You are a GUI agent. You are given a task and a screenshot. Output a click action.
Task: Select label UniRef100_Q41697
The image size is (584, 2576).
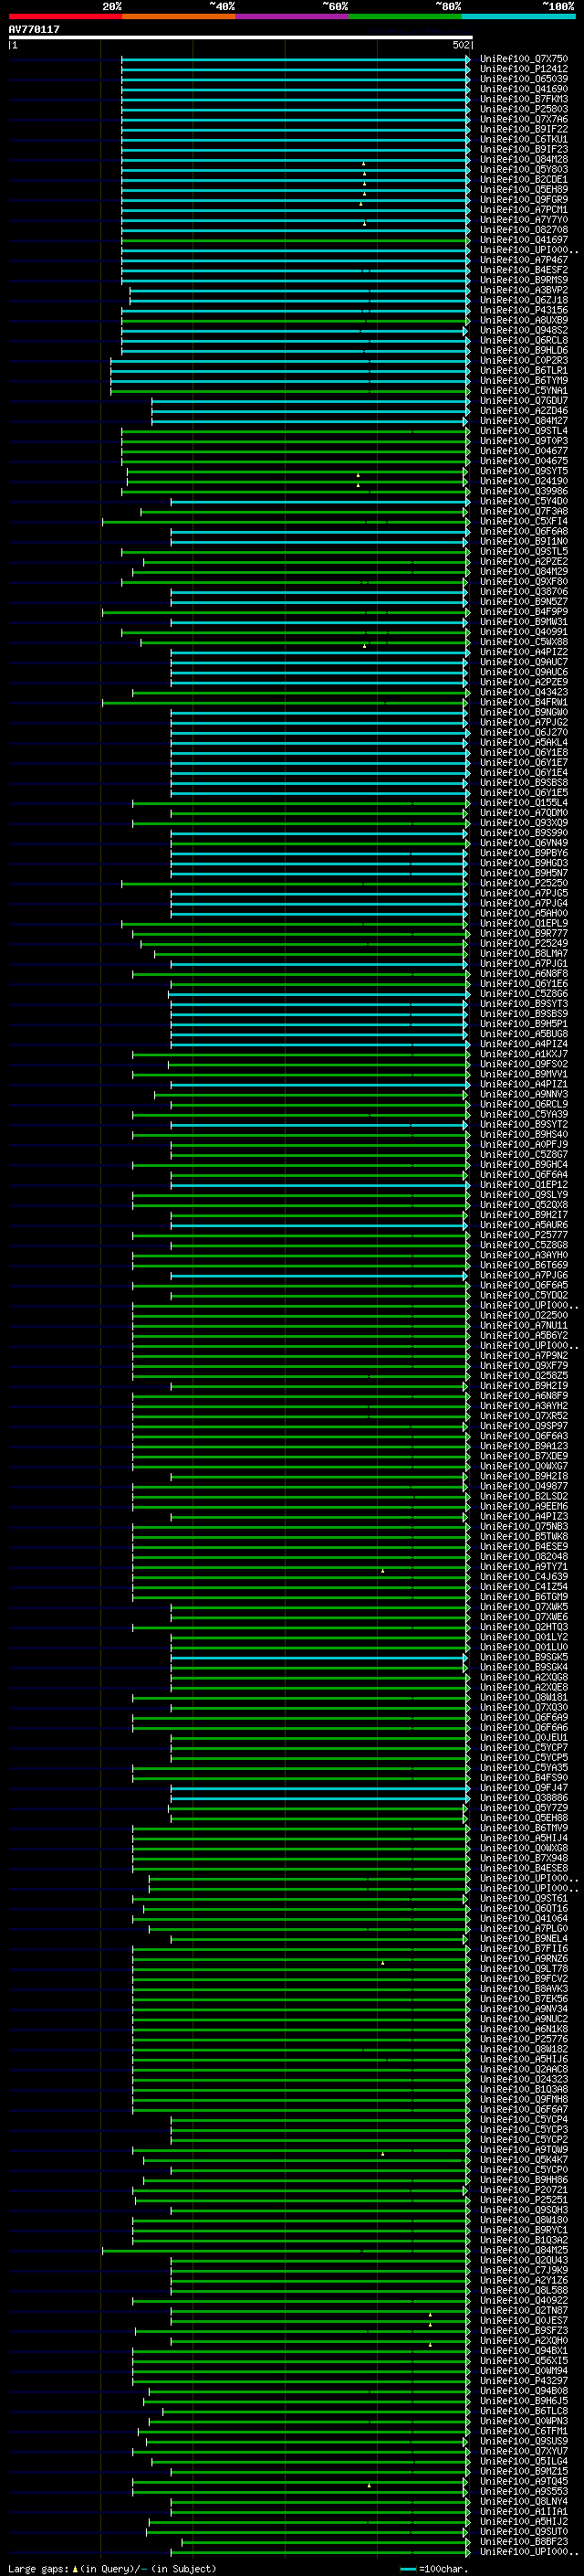pos(523,240)
